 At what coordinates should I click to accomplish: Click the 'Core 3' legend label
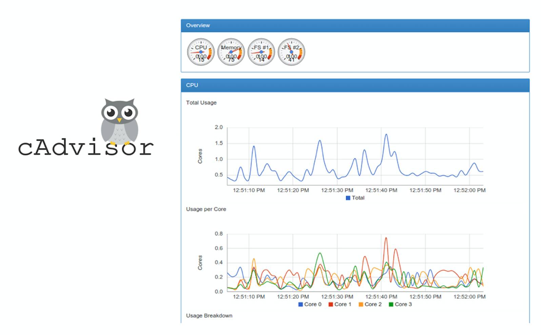tap(403, 304)
